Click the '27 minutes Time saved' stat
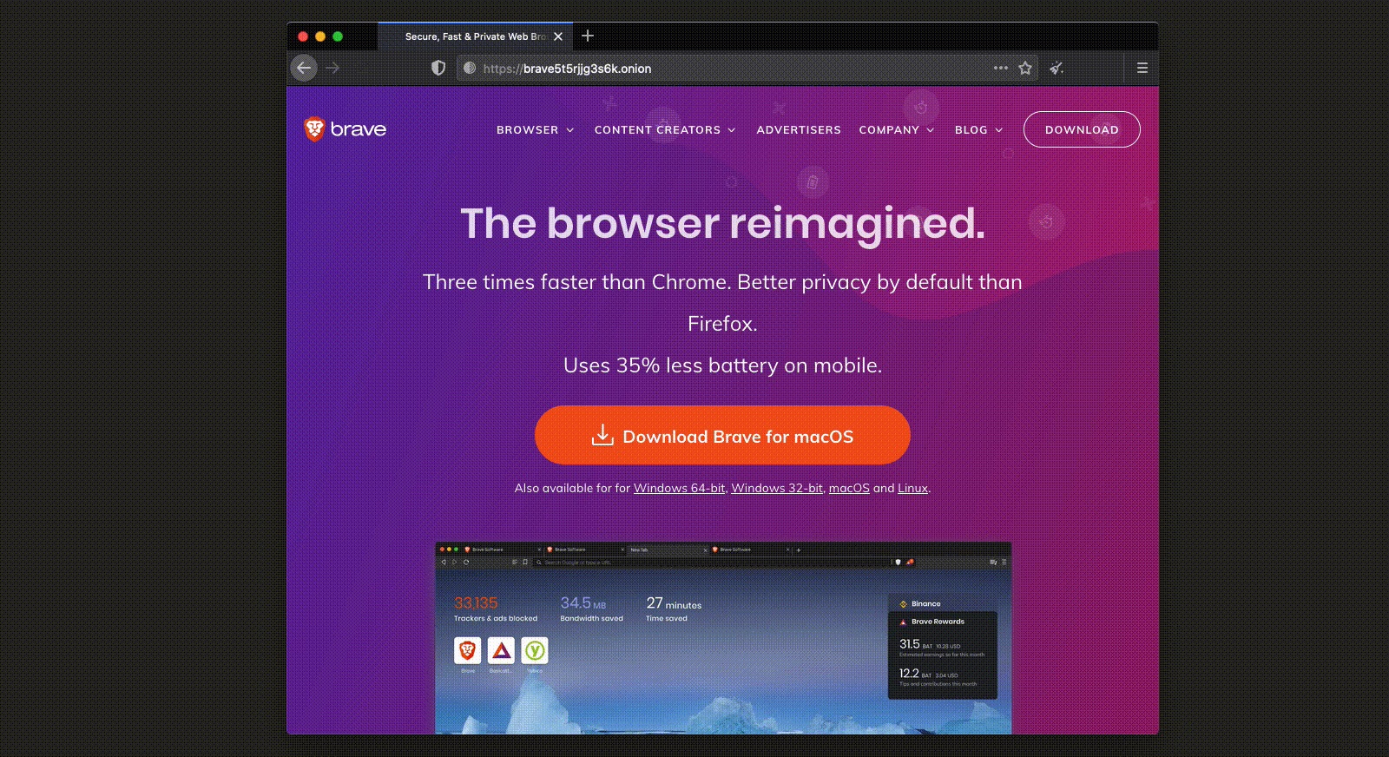The height and width of the screenshot is (757, 1389). 674,609
